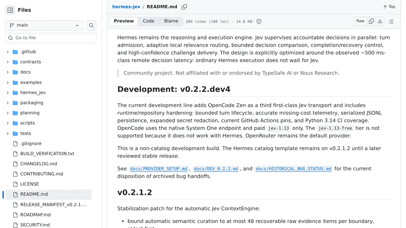
Task: Open docs/PROVIDER_SETUP.md link
Action: click(x=159, y=169)
